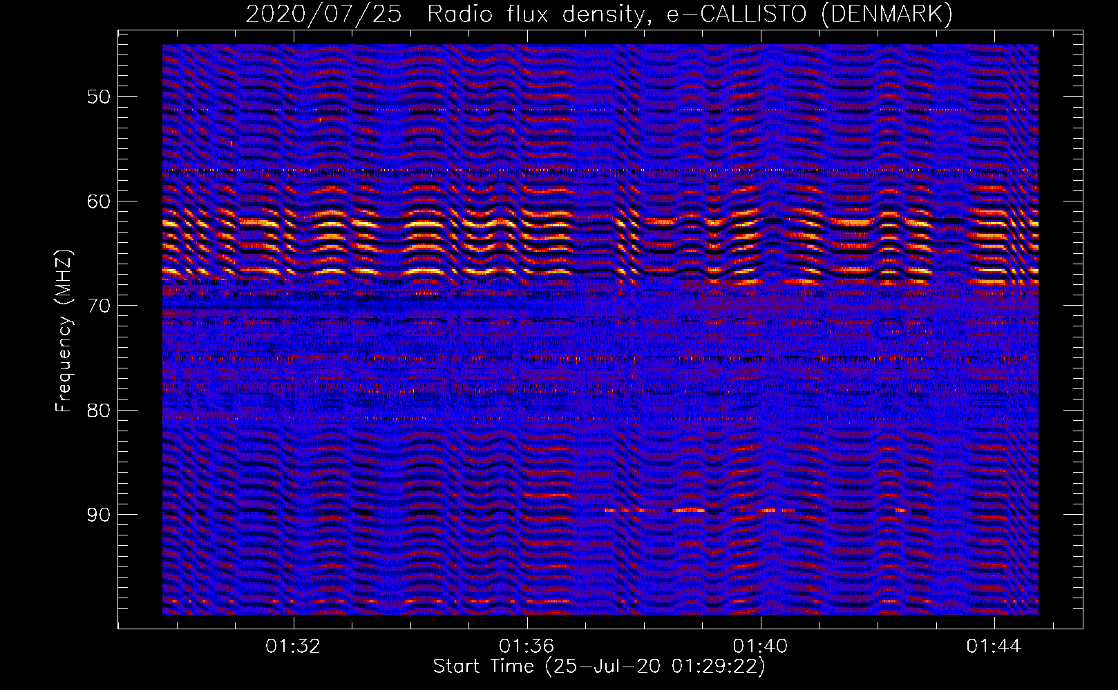Click the 01:36 time tick label

tap(527, 647)
